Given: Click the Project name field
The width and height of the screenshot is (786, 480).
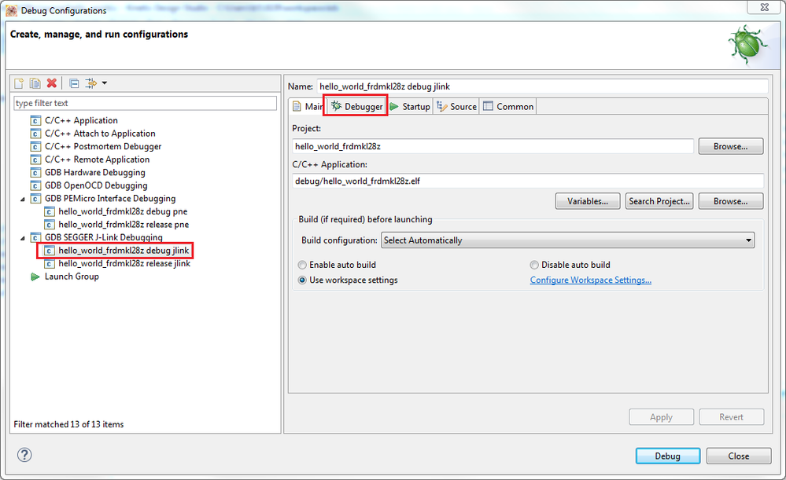Looking at the screenshot, I should pos(493,147).
